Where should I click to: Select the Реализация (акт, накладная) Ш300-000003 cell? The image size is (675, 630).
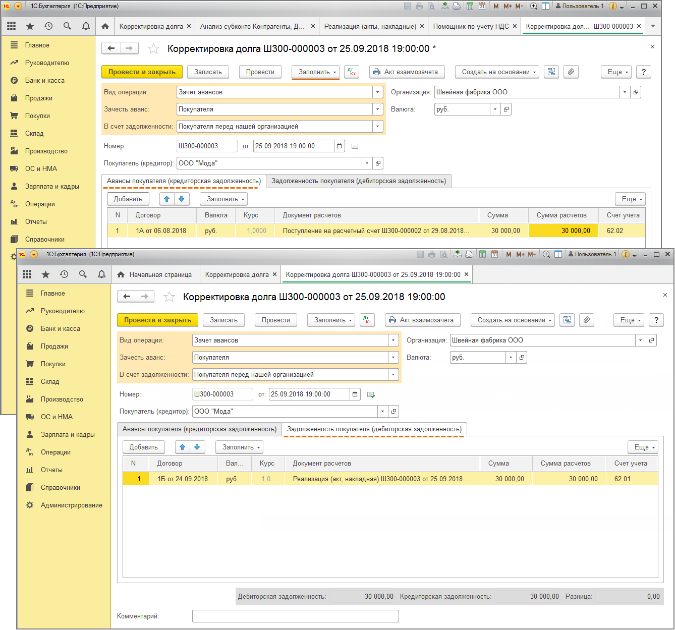(x=382, y=479)
